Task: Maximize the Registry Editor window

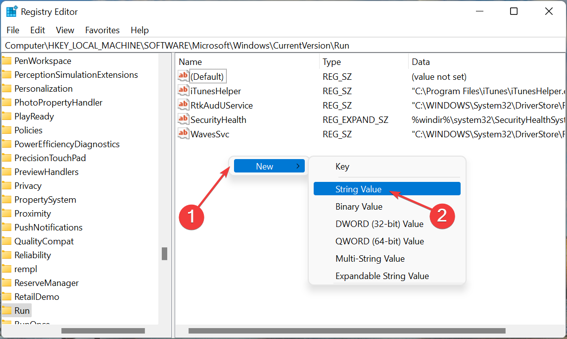Action: click(x=514, y=11)
